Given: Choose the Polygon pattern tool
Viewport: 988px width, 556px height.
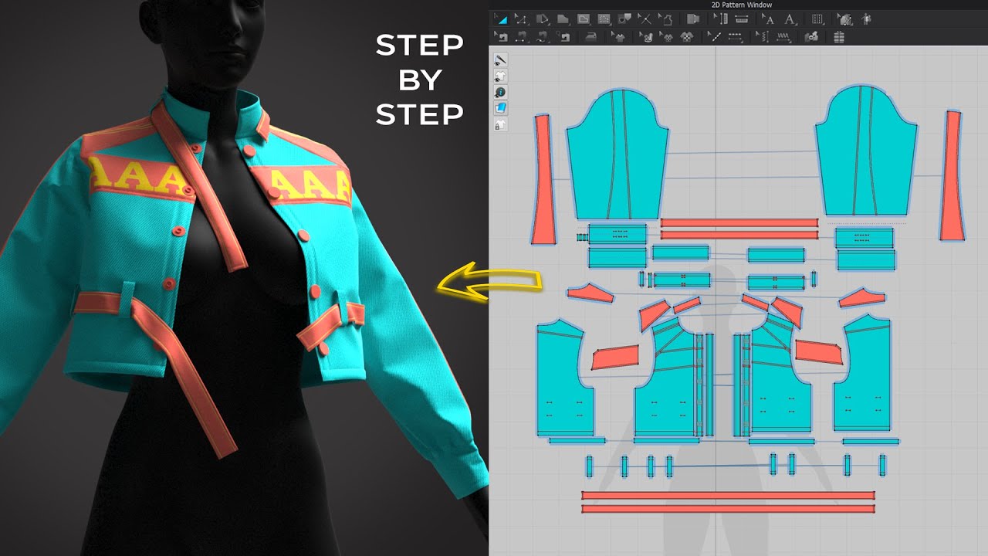Looking at the screenshot, I should tap(543, 19).
